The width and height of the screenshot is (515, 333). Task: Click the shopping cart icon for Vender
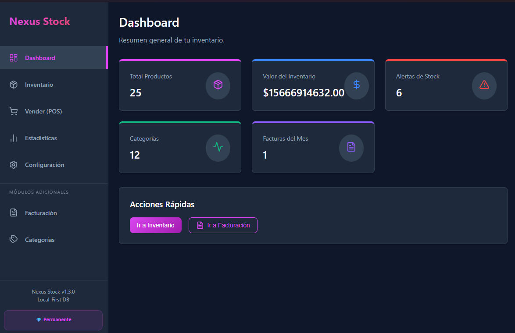click(14, 112)
